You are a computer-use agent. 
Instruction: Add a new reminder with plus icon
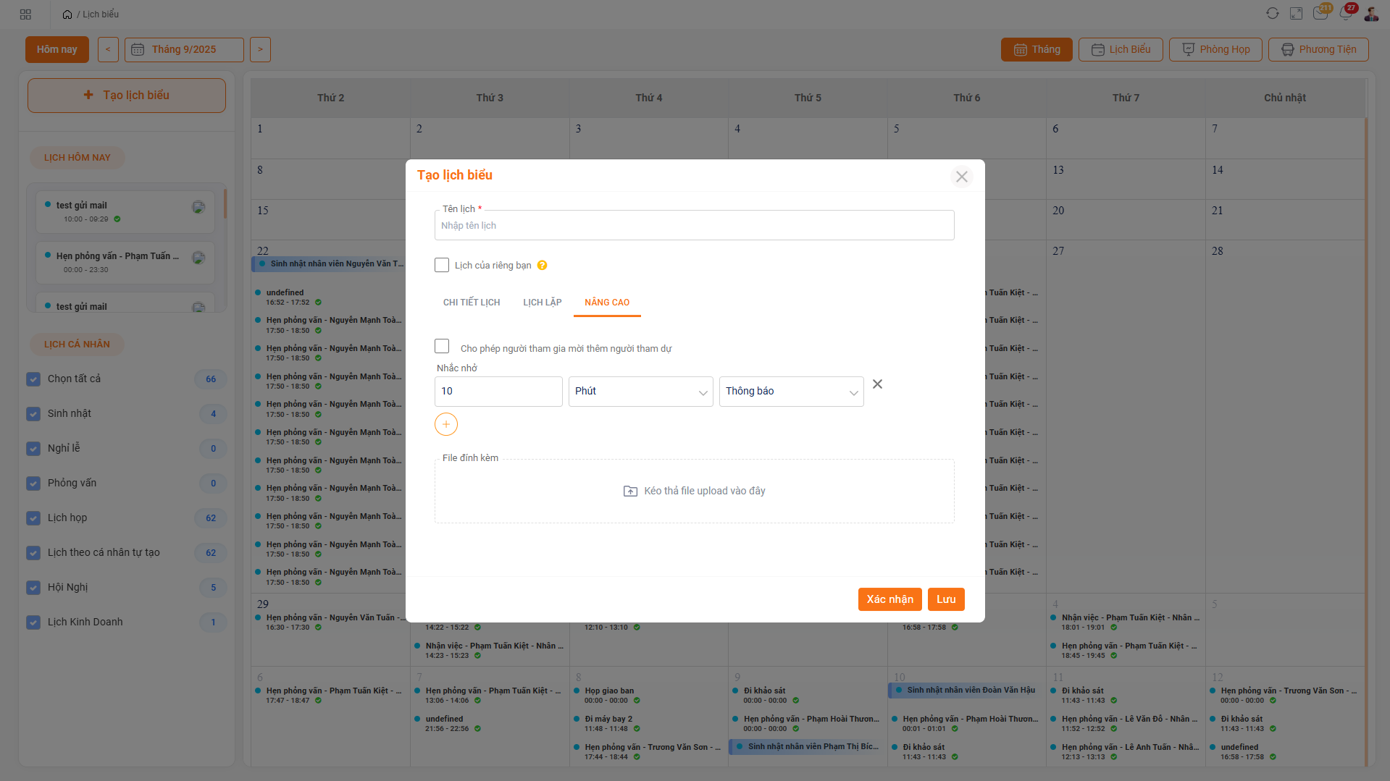point(446,424)
